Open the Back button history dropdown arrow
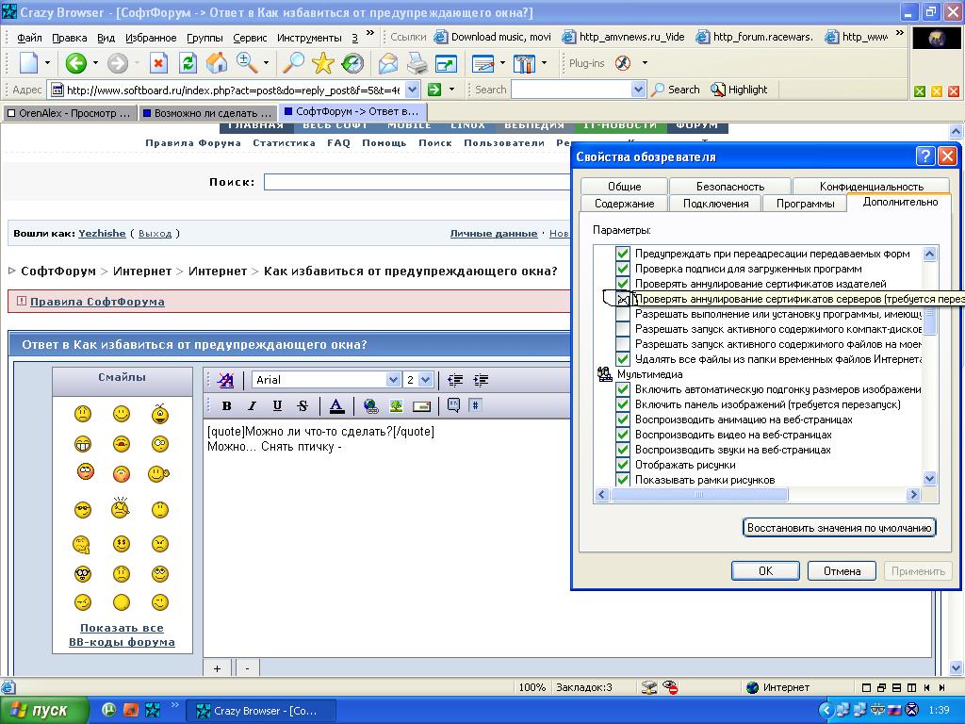Image resolution: width=965 pixels, height=724 pixels. coord(95,63)
